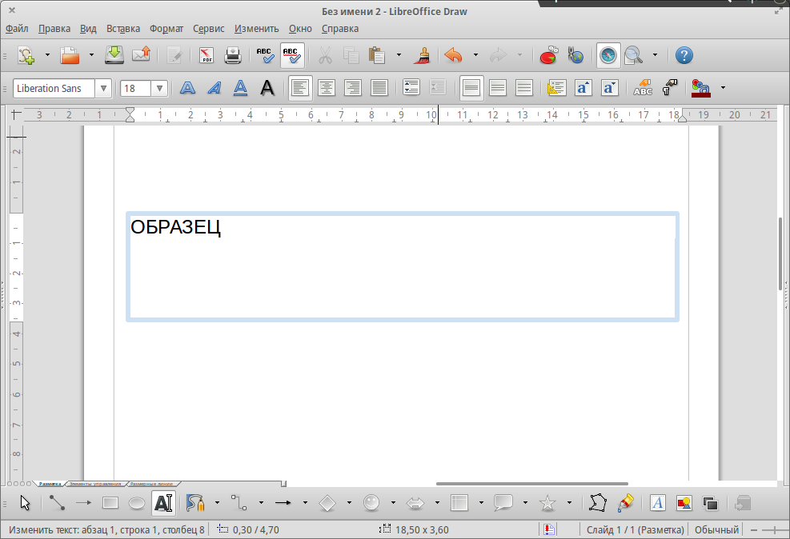
Task: Set double line spacing
Action: tap(524, 89)
